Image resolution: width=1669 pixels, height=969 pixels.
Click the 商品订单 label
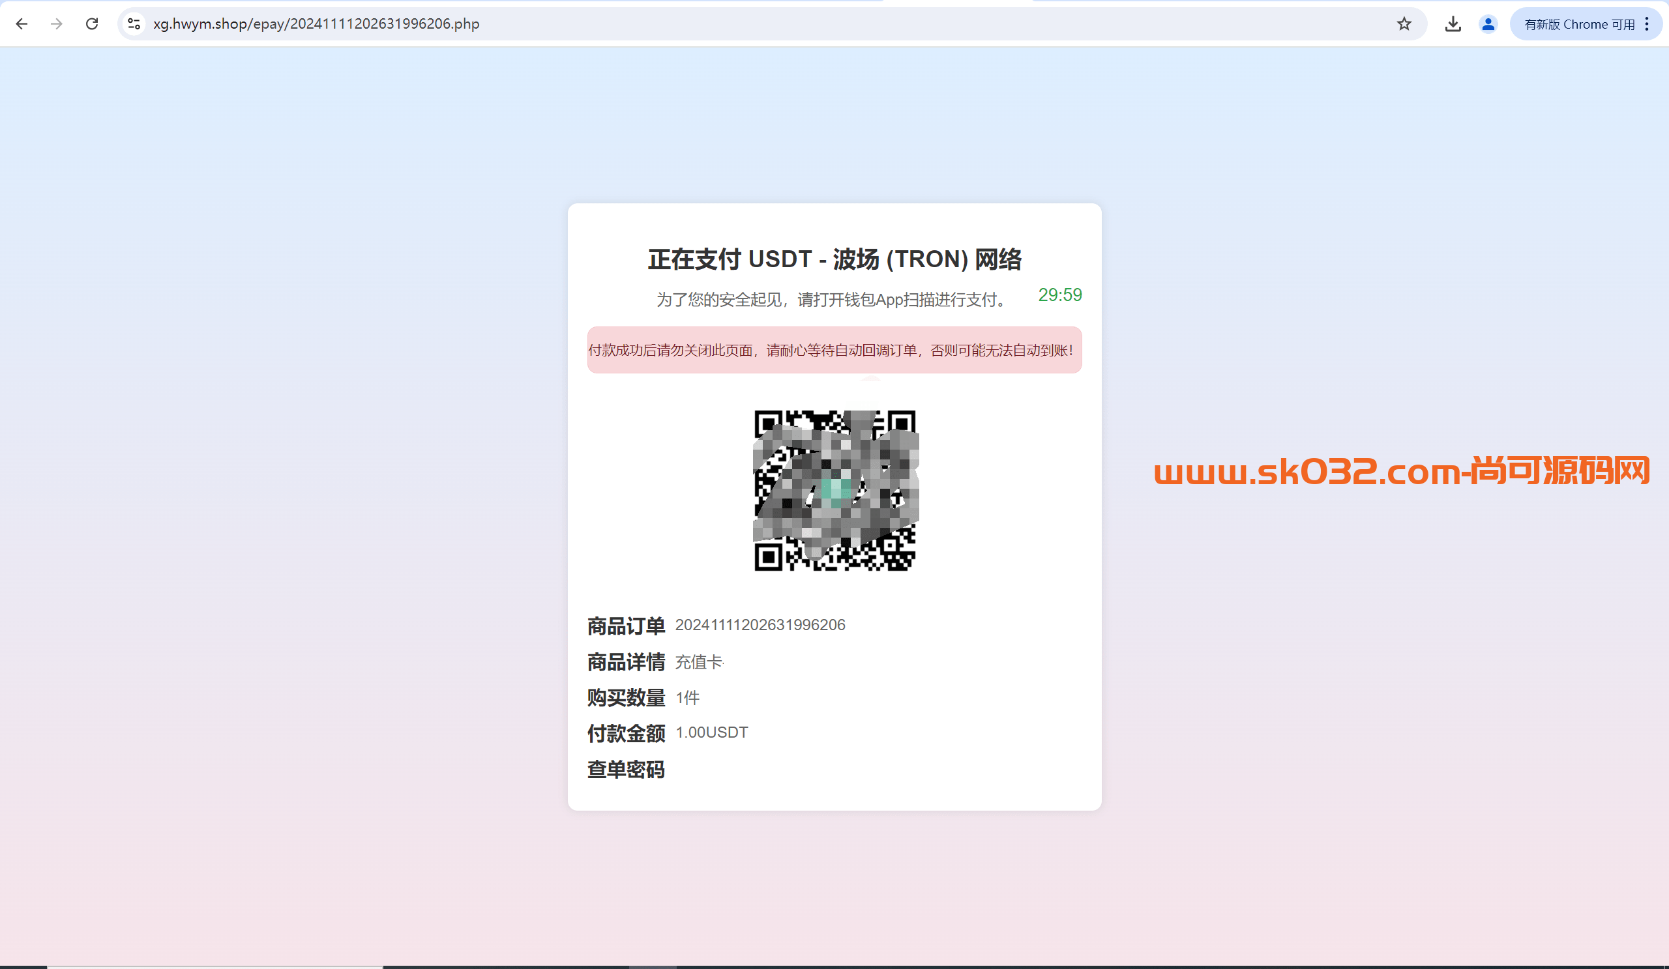tap(626, 626)
